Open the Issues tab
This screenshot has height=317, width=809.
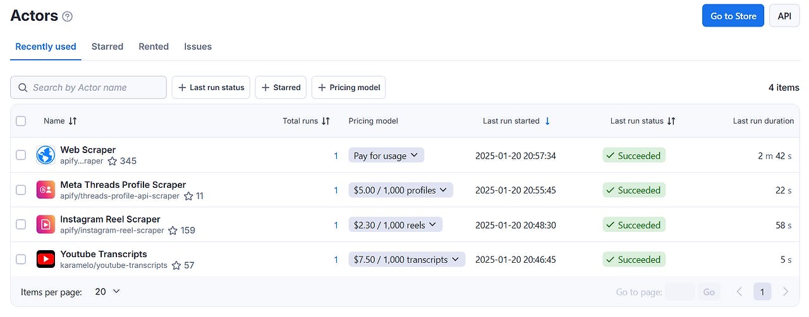pyautogui.click(x=198, y=47)
